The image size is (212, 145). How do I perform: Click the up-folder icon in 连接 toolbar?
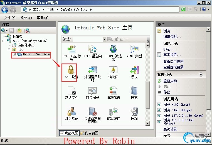(19, 30)
